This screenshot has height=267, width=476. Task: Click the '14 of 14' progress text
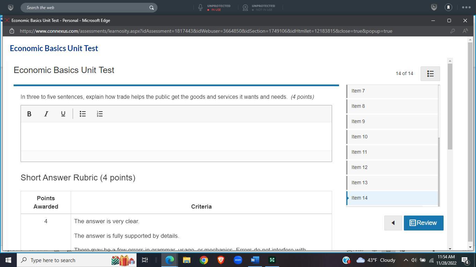tap(404, 74)
